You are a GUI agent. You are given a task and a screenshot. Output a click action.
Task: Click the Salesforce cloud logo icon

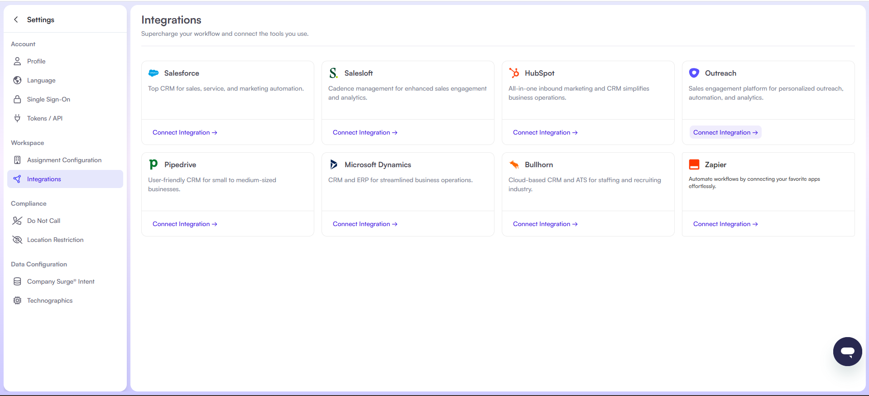pos(154,73)
